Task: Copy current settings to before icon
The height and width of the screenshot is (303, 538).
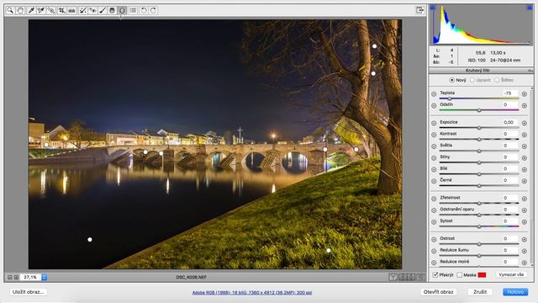Action: [411, 277]
